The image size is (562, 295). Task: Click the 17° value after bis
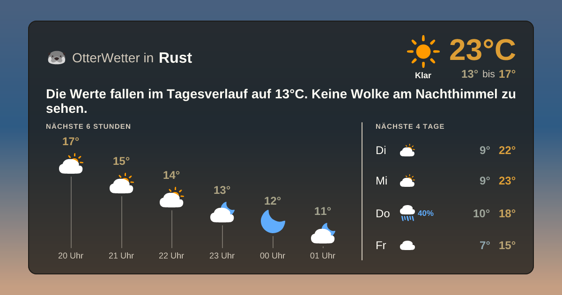pos(507,74)
